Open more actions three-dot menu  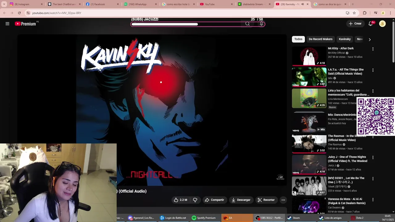tap(283, 200)
